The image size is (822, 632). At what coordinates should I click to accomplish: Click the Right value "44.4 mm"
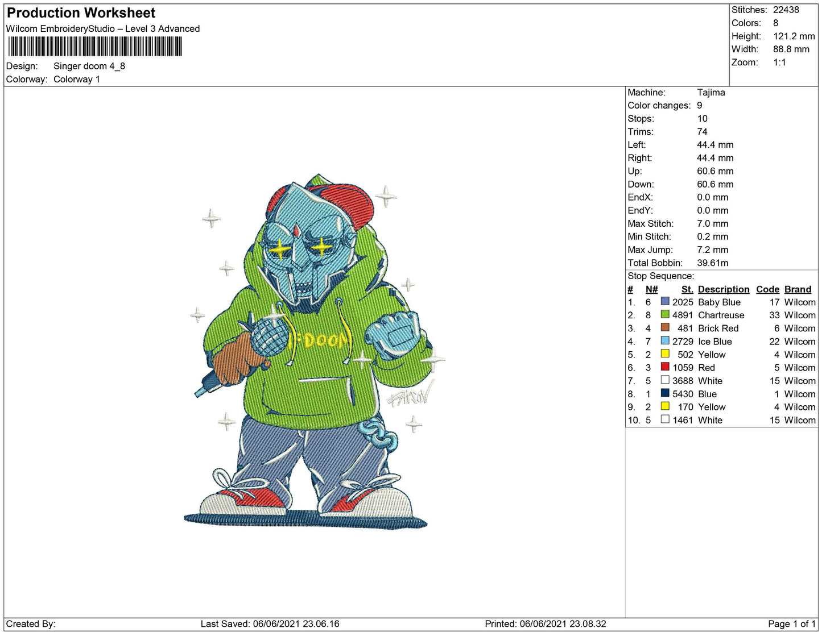(716, 157)
